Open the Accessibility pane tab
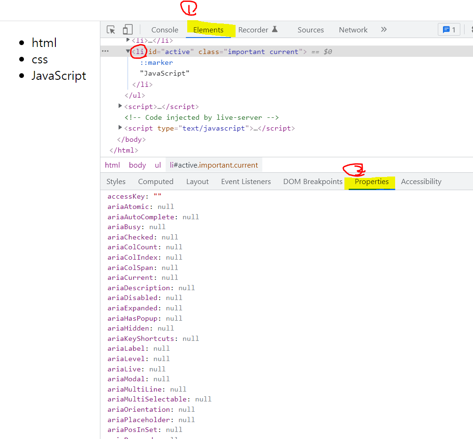Viewport: 473px width, 439px height. click(421, 181)
